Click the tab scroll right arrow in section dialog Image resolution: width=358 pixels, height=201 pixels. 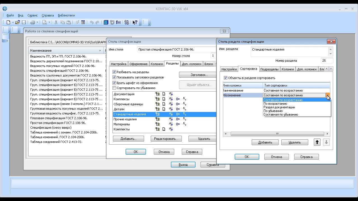point(331,69)
